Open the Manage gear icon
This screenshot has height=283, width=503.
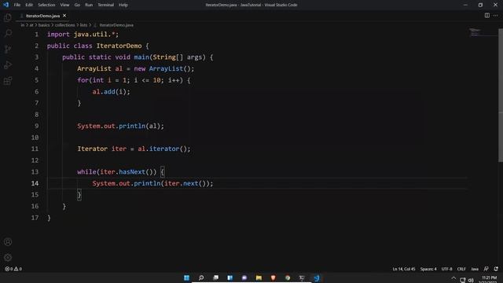(8, 257)
